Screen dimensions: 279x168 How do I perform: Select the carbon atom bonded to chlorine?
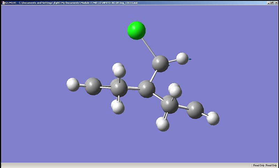pos(160,64)
